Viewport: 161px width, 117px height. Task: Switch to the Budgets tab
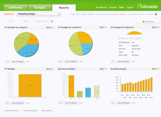40,7
